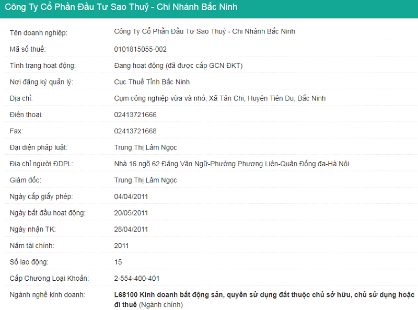Click the 'Ngành nghề kinh doanh:' label
418x310 pixels.
pos(47,295)
